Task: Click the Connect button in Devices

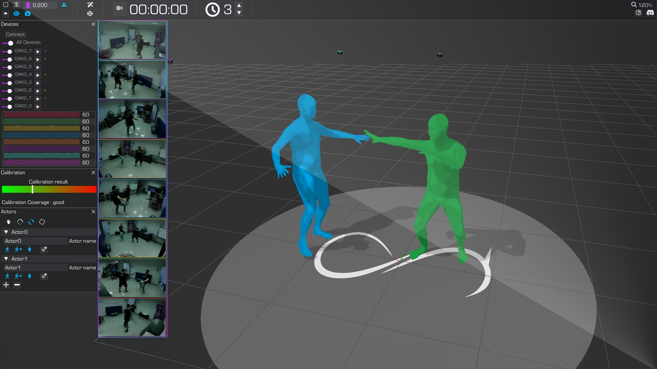Action: 15,34
